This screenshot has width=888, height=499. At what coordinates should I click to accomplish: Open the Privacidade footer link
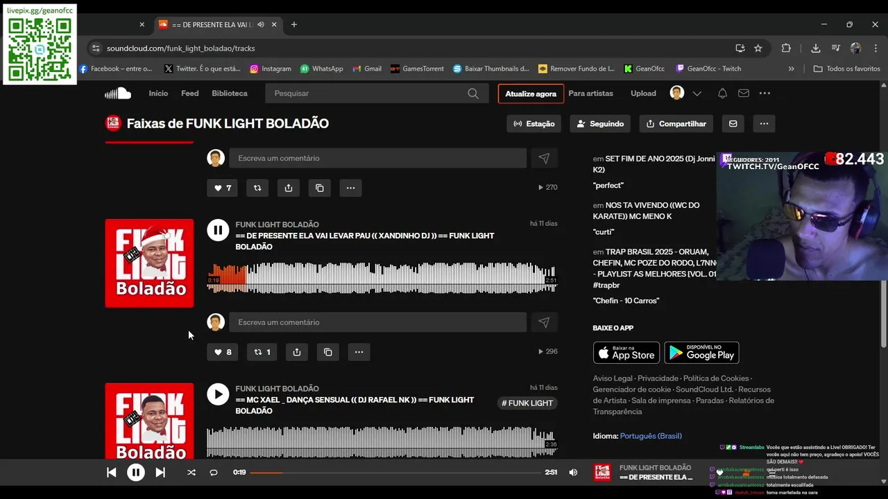point(658,378)
